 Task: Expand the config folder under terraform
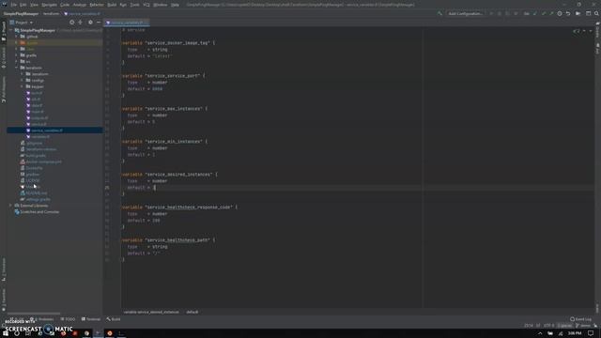coord(22,81)
